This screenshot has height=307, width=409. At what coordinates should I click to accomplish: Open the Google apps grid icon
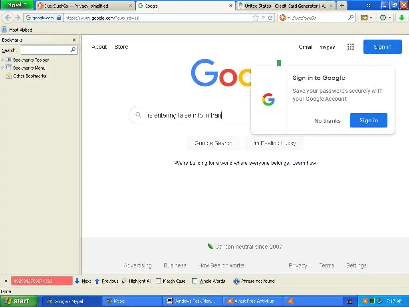(351, 47)
